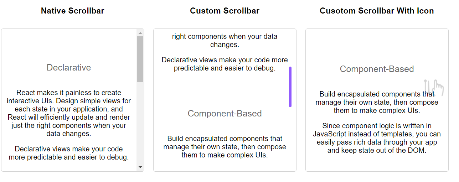This screenshot has height=182, width=459.
Task: Click "Declarative views" paragraph in the left panel
Action: click(69, 153)
